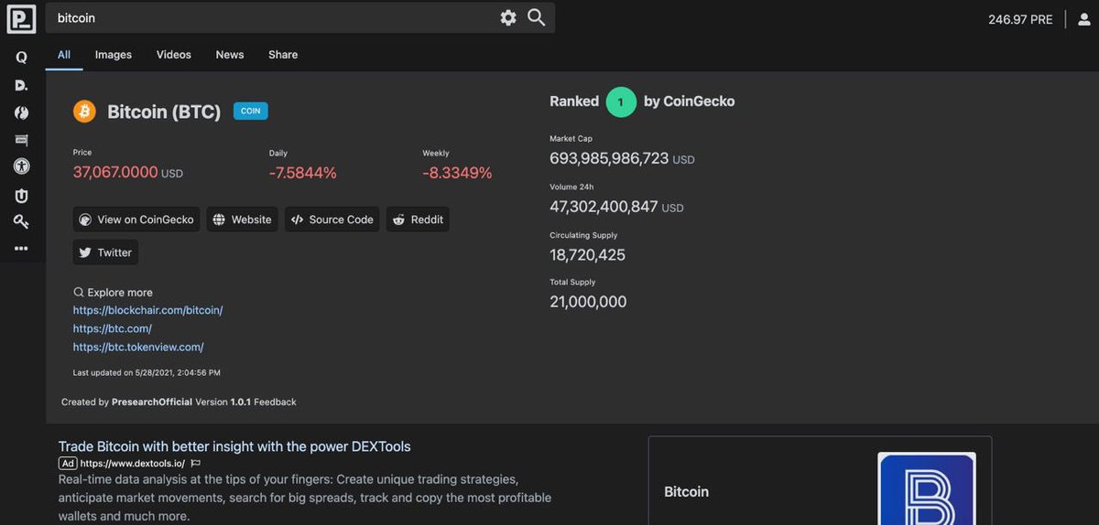Click the flame sidebar icon
This screenshot has width=1099, height=525.
pyautogui.click(x=21, y=112)
